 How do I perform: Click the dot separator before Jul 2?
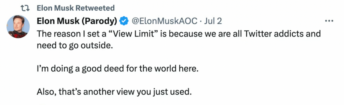click(201, 21)
